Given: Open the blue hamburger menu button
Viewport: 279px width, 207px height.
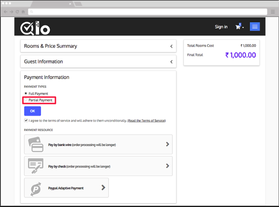Looking at the screenshot, I should (x=255, y=27).
